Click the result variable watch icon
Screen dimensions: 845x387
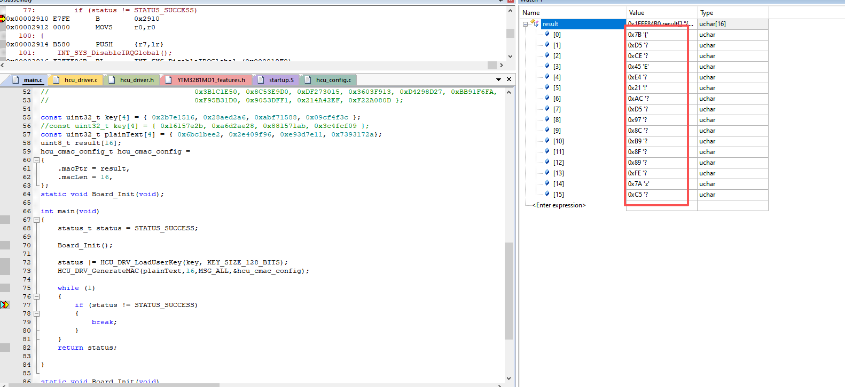point(535,23)
